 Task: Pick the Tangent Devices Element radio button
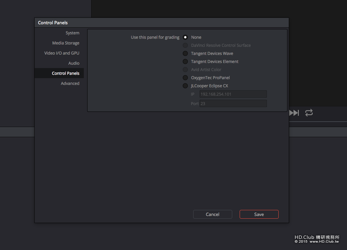click(185, 62)
